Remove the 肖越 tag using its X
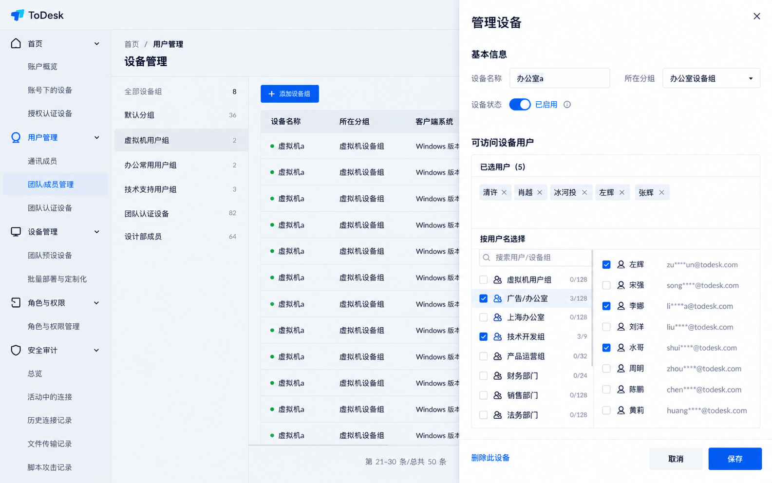Viewport: 772px width, 483px height. (x=540, y=192)
